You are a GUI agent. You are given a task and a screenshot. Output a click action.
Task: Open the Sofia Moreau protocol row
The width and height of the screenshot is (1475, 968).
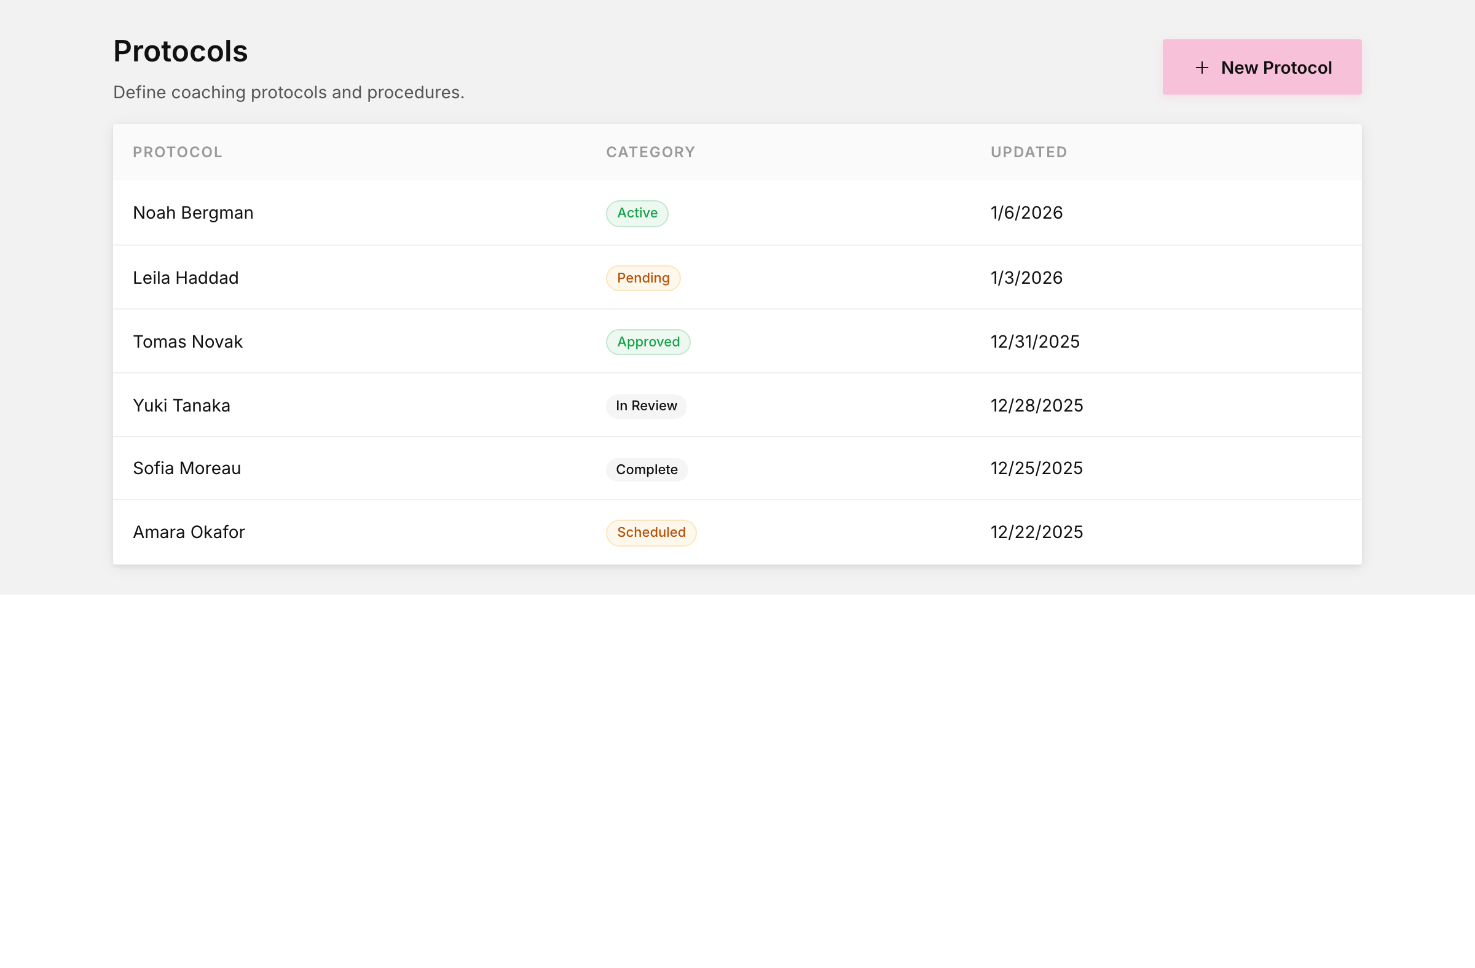(737, 468)
